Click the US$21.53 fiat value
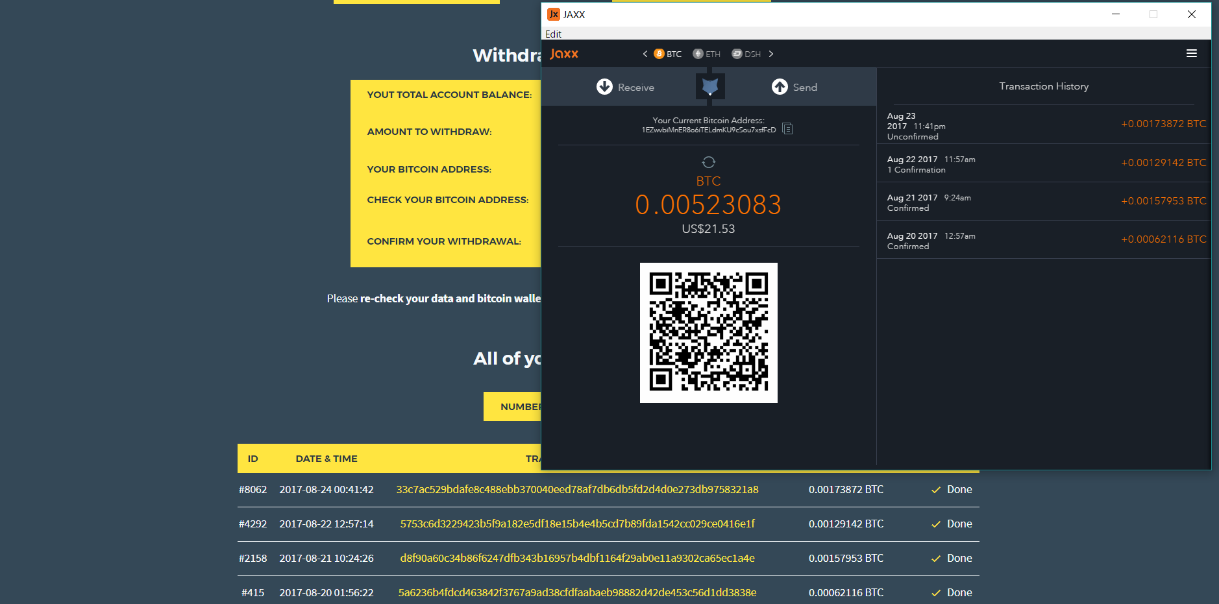The height and width of the screenshot is (604, 1219). coord(708,229)
